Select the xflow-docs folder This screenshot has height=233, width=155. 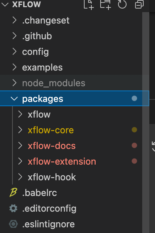[x=52, y=146]
